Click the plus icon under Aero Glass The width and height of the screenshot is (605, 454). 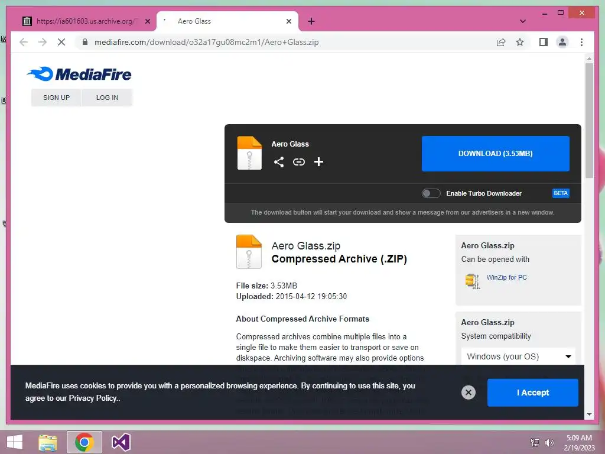[318, 162]
